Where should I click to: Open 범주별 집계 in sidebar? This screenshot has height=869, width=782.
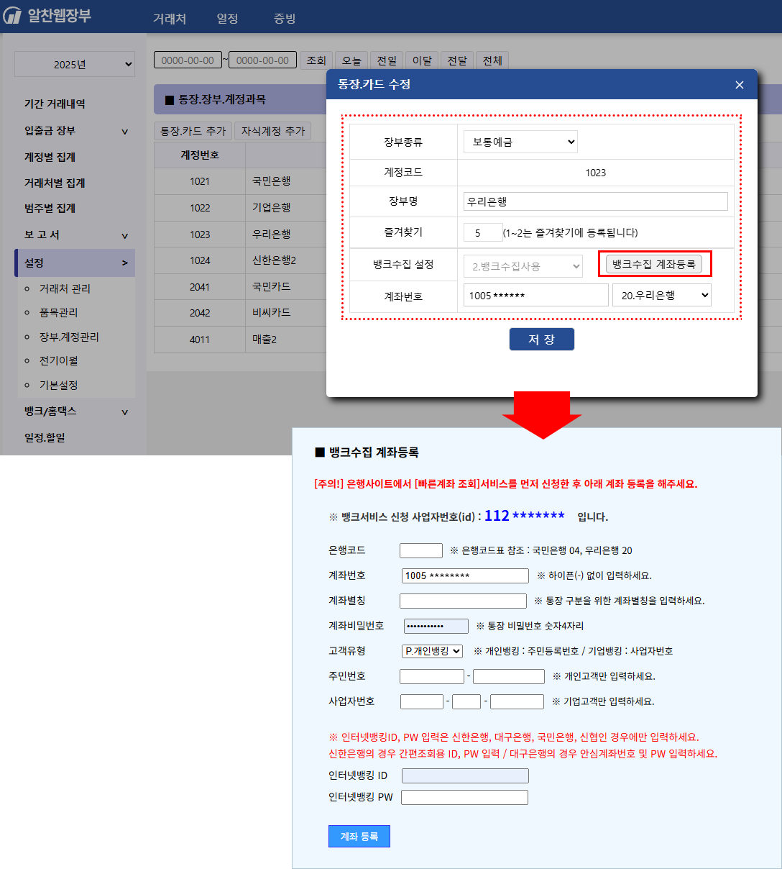(50, 208)
